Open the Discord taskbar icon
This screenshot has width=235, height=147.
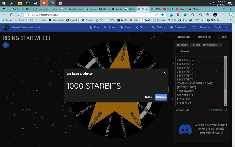(x=44, y=3)
